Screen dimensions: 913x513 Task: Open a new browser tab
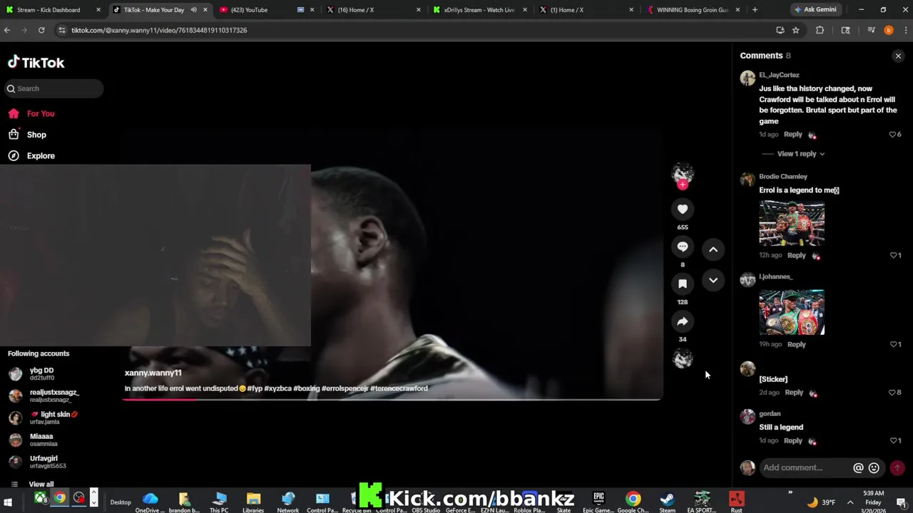(x=755, y=10)
